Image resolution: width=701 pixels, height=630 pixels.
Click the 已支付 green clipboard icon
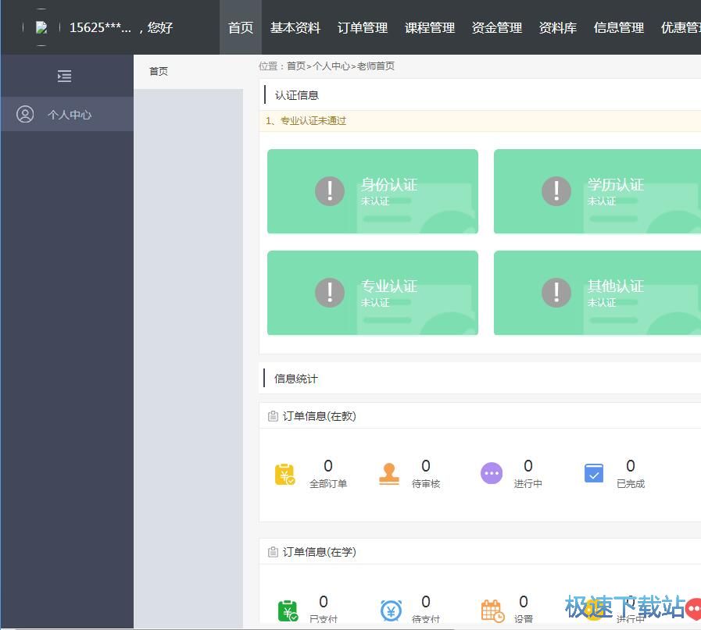click(x=288, y=610)
